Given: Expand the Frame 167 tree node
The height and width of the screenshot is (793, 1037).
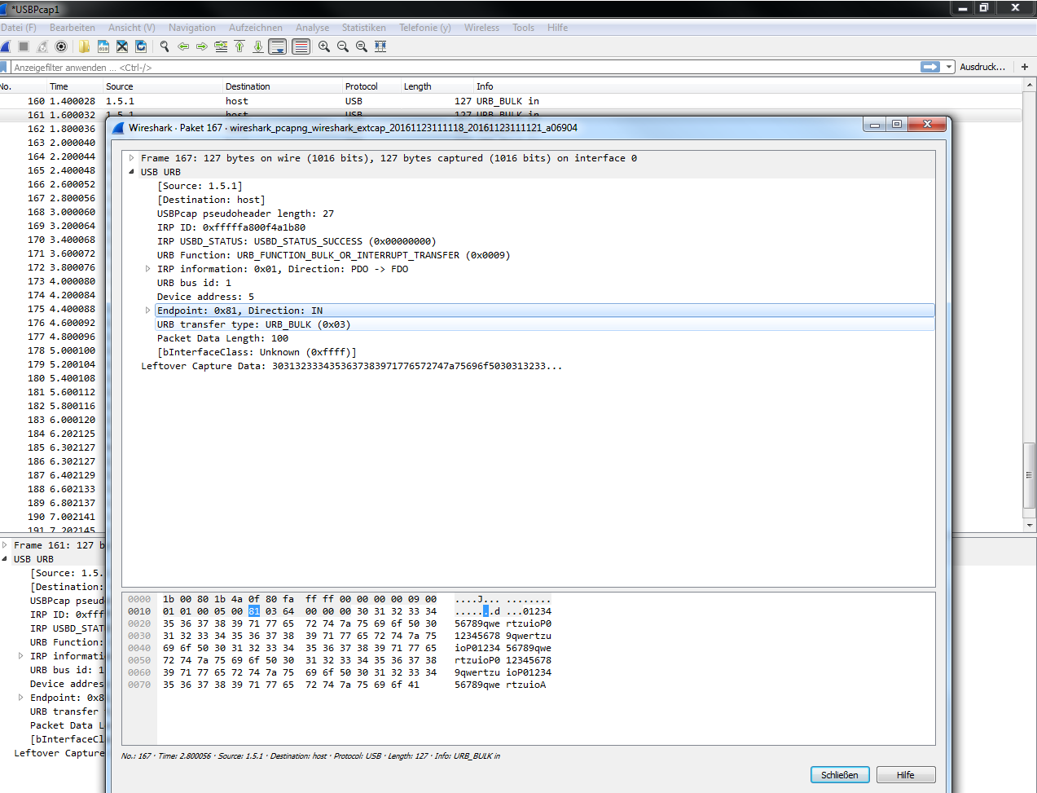Looking at the screenshot, I should coord(131,158).
